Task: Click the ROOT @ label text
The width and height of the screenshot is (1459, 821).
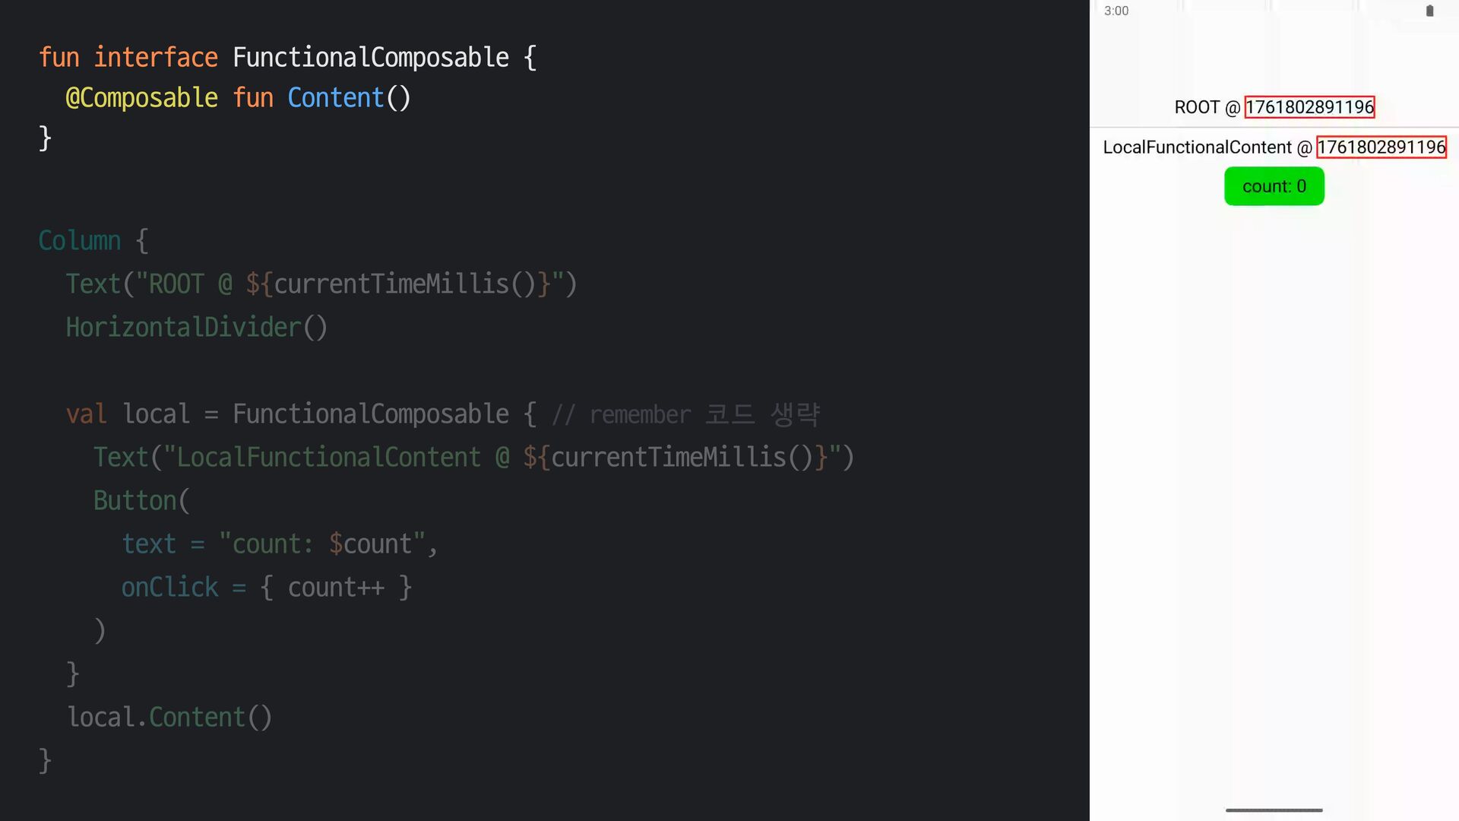Action: [1207, 107]
